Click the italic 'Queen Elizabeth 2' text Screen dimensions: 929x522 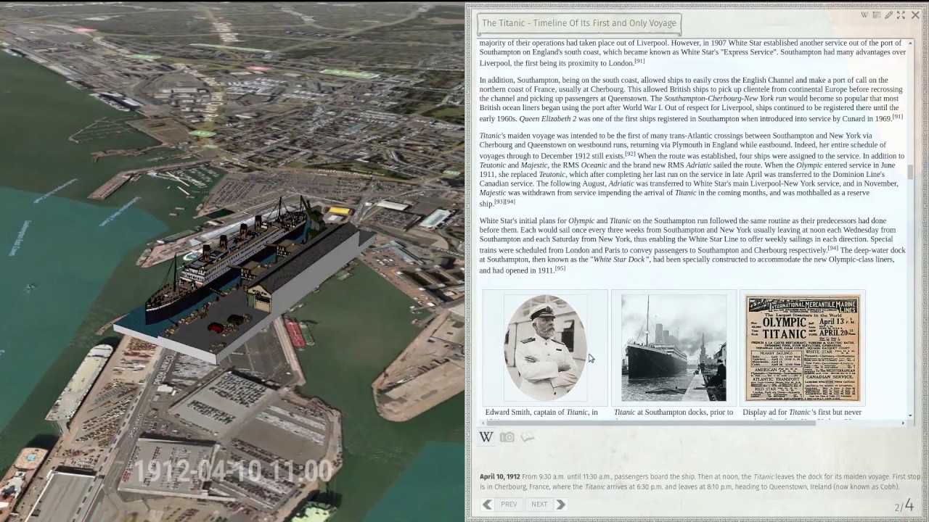click(x=548, y=119)
